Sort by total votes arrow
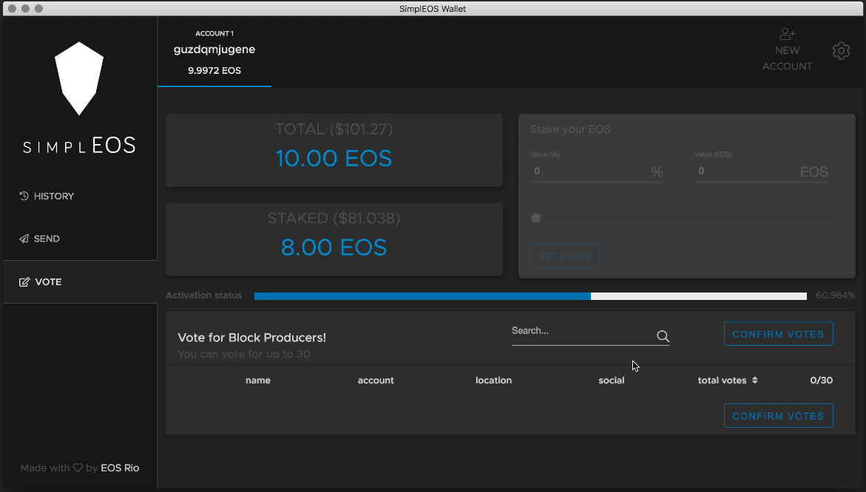 754,380
